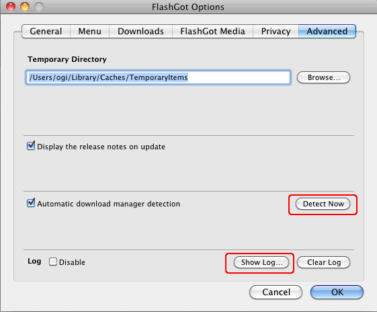Screen dimensions: 377x312
Task: Open the Privacy tab
Action: [276, 32]
